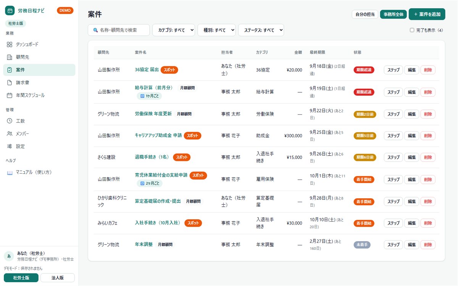The image size is (458, 286).
Task: Click the 案件 clipboard icon in sidebar
Action: click(x=10, y=70)
